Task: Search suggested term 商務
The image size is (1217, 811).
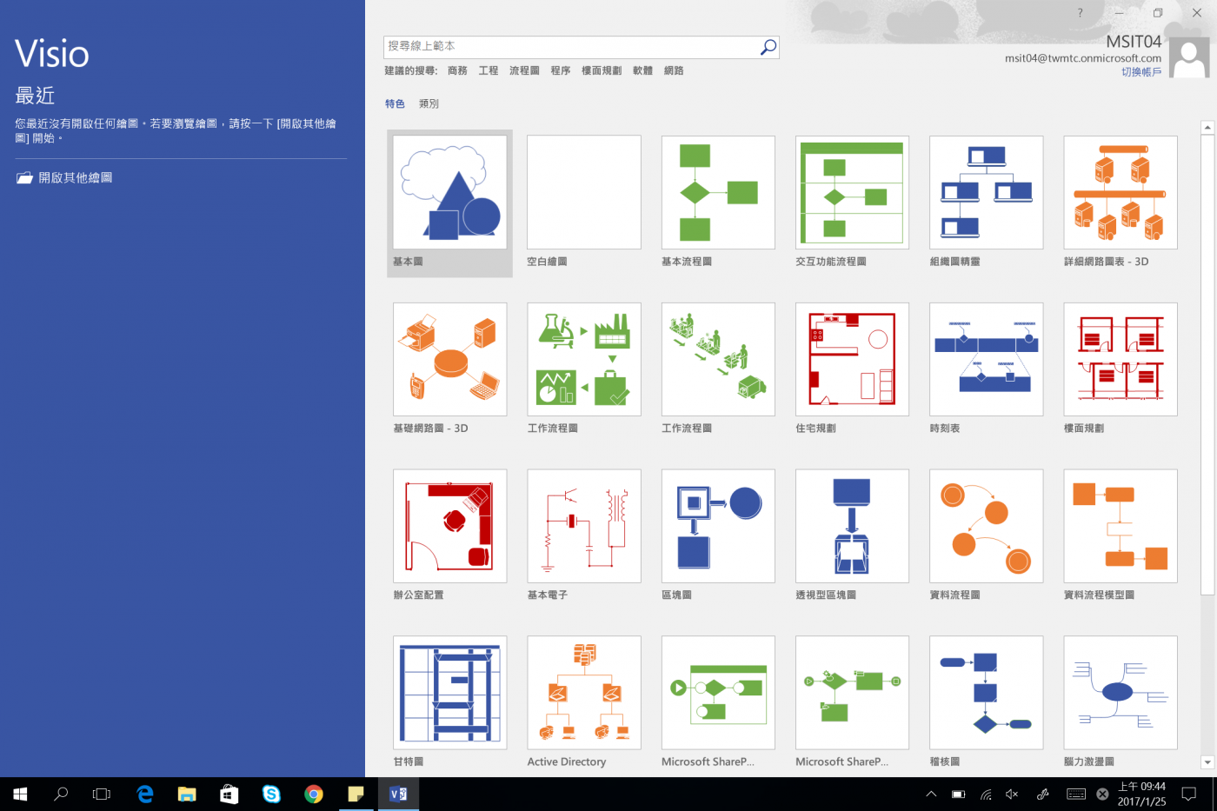Action: click(457, 70)
